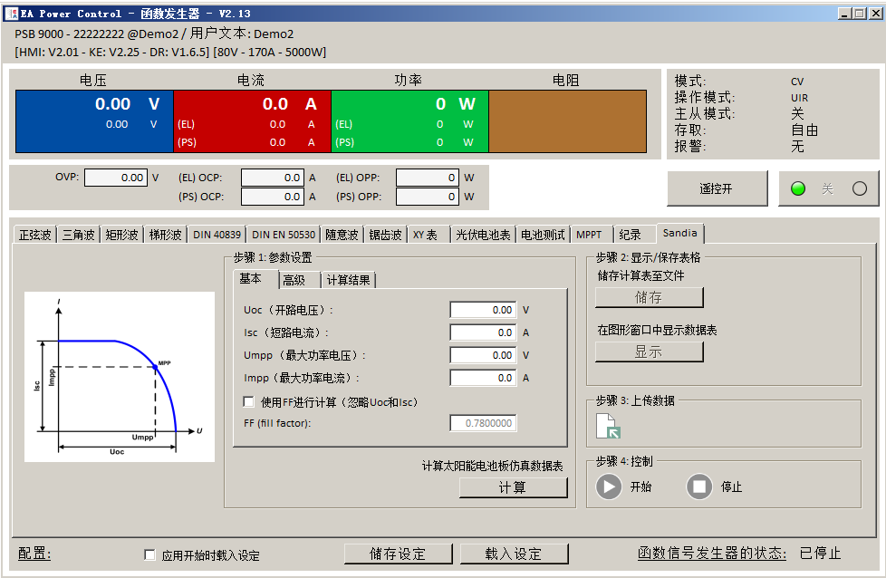The height and width of the screenshot is (578, 886).
Task: Switch to the XY 表 tab
Action: click(x=429, y=235)
